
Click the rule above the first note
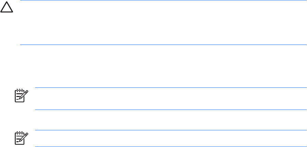(171, 88)
